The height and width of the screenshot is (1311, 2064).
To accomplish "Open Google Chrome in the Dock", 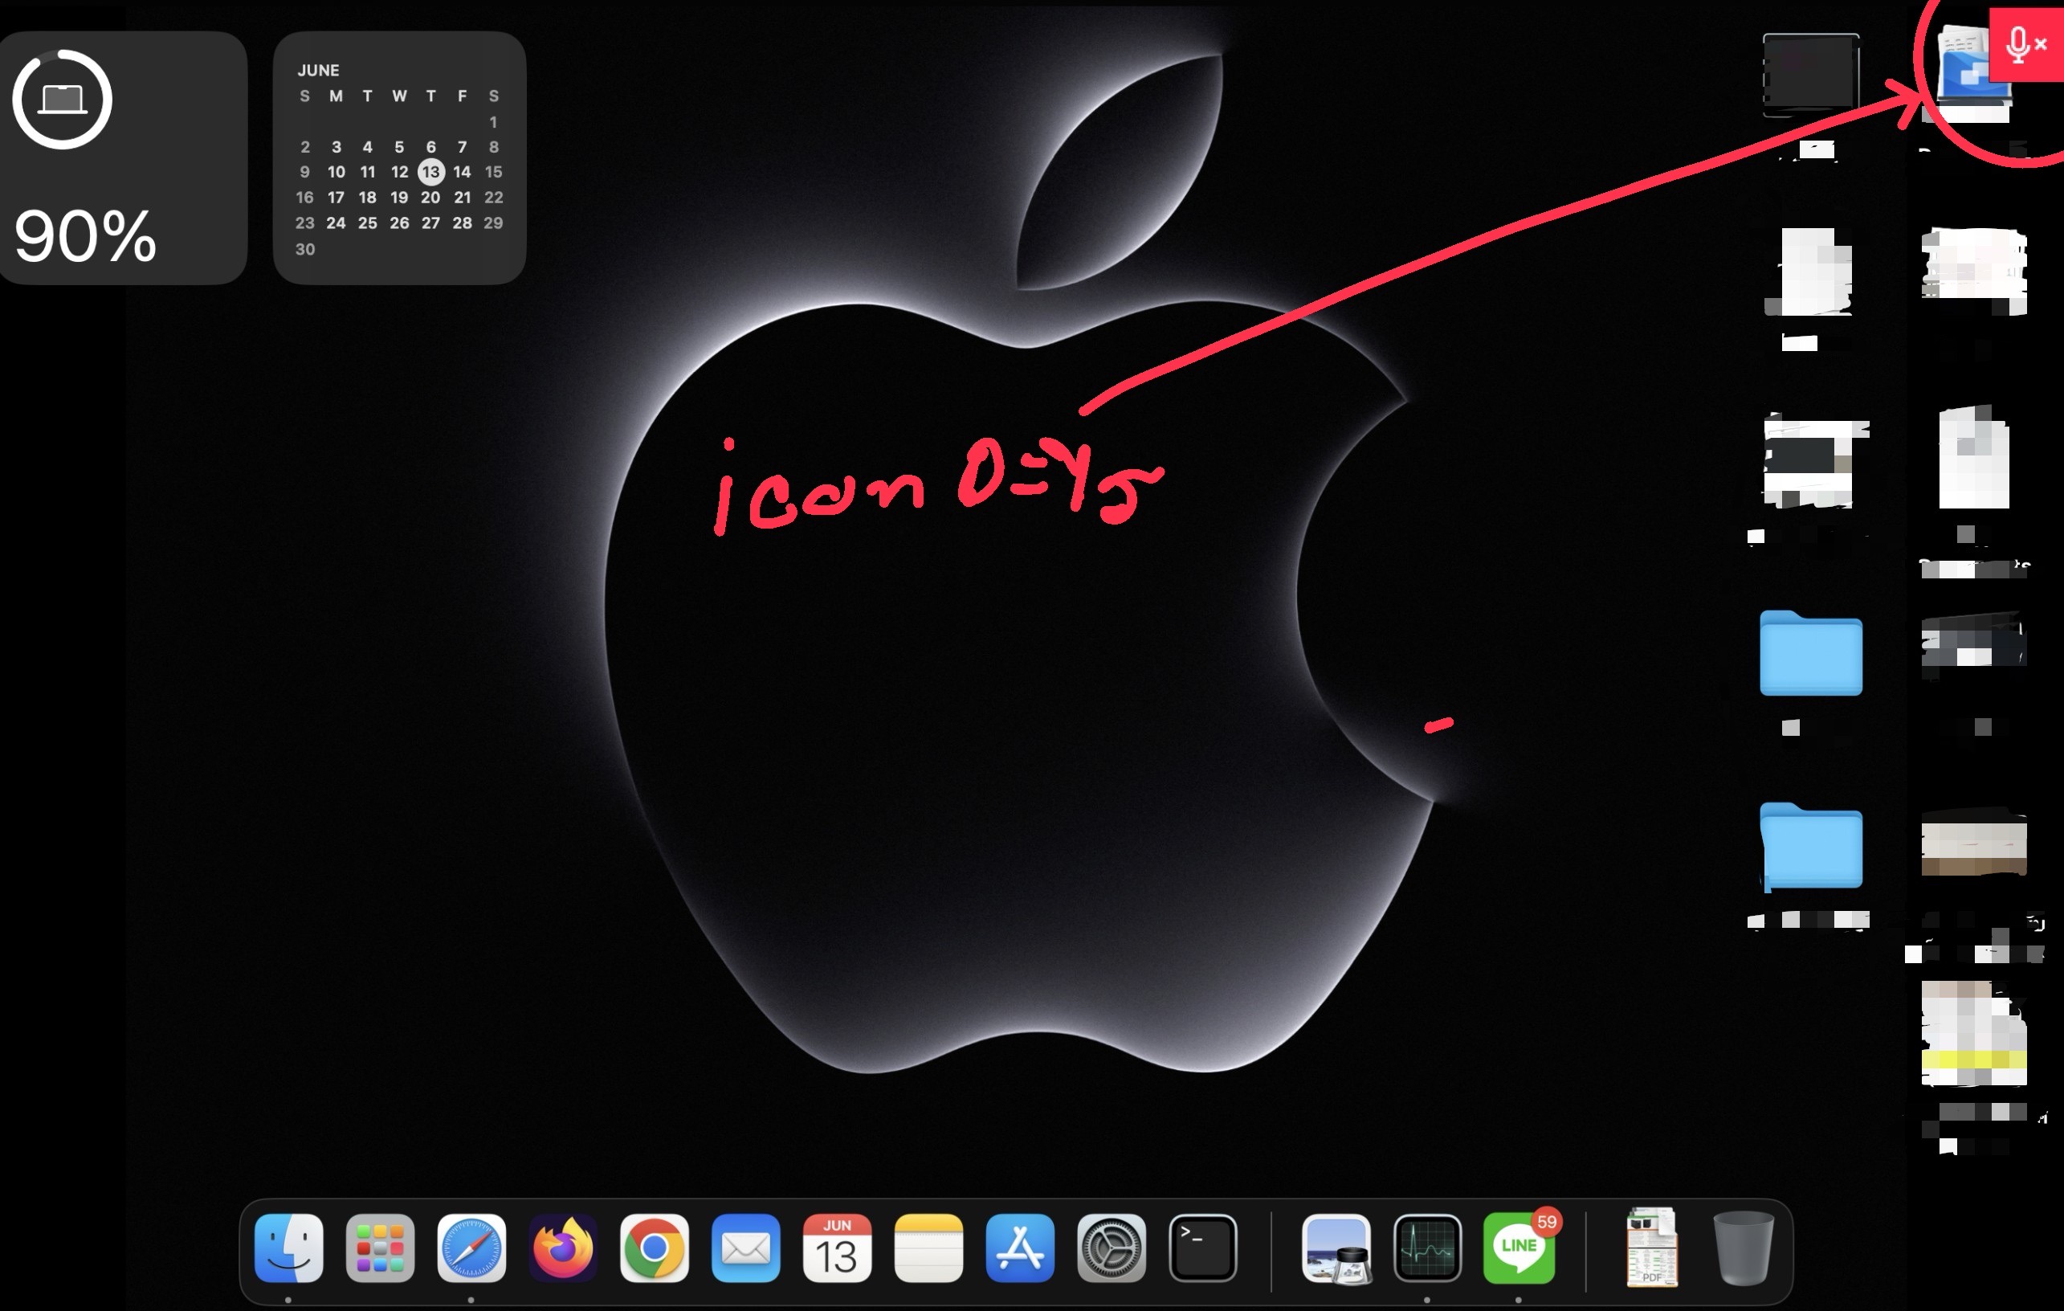I will click(x=654, y=1248).
